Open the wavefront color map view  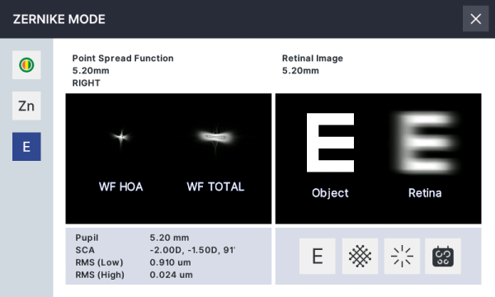pos(26,65)
